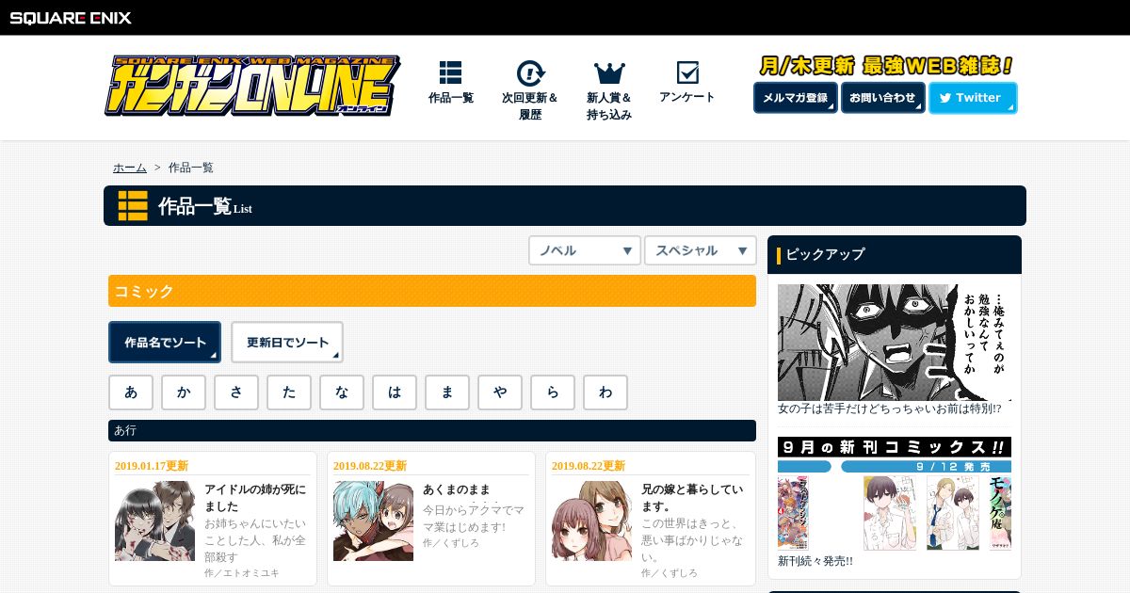This screenshot has height=593, width=1130.
Task: Click the 新人賞＆持ち込み crown icon
Action: click(x=609, y=72)
